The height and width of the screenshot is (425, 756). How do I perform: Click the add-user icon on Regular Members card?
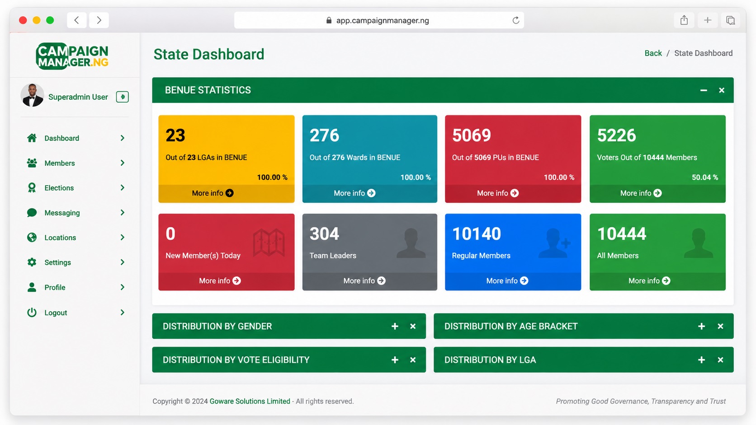tap(555, 243)
